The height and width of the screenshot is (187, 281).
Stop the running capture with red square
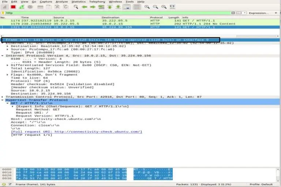coord(13,7)
